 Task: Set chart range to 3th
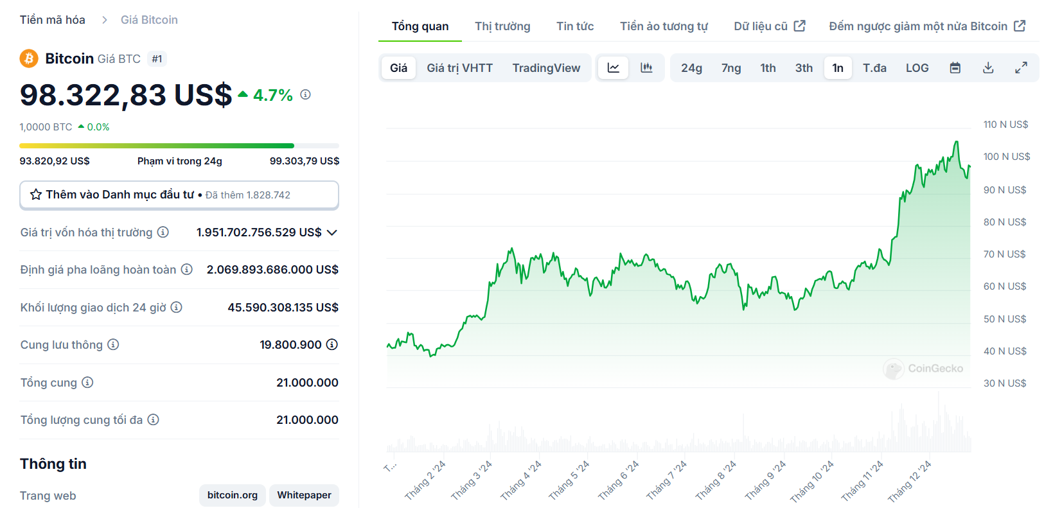pos(804,68)
